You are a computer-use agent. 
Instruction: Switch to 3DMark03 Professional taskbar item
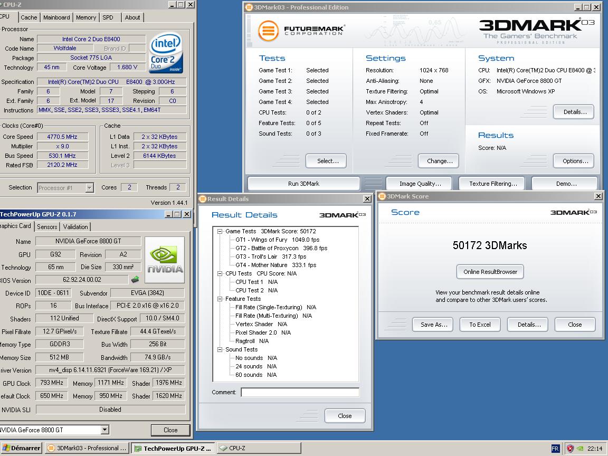click(x=87, y=448)
